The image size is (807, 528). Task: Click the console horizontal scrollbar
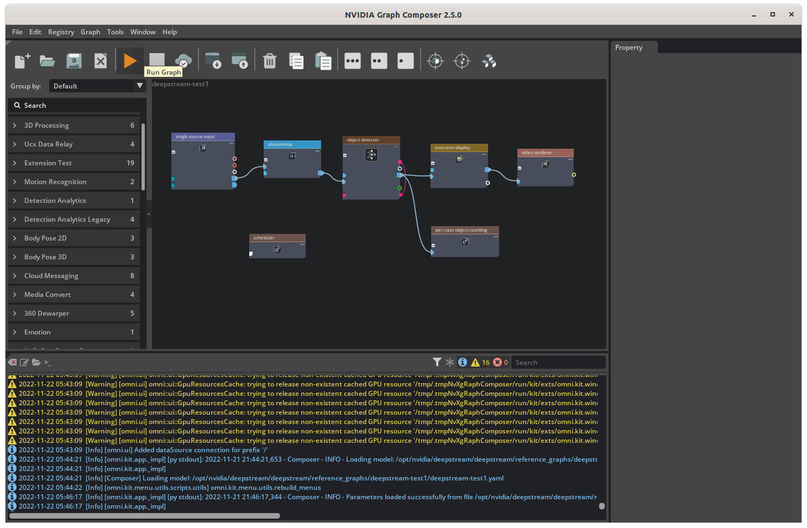(x=145, y=516)
